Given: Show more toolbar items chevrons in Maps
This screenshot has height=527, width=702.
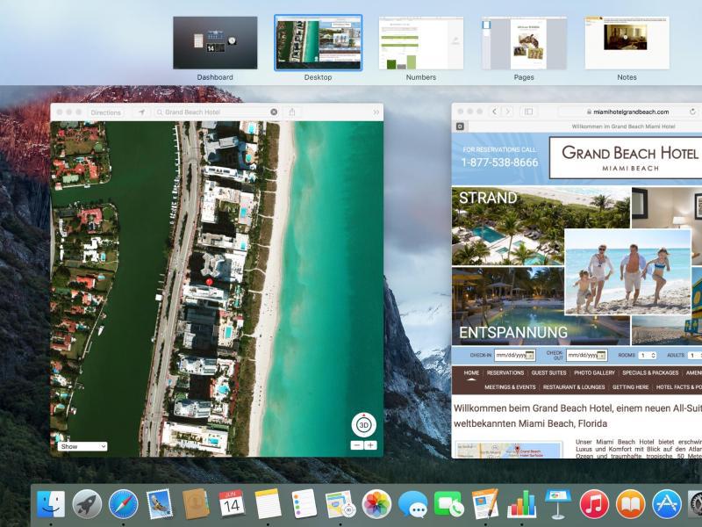Looking at the screenshot, I should click(x=376, y=112).
